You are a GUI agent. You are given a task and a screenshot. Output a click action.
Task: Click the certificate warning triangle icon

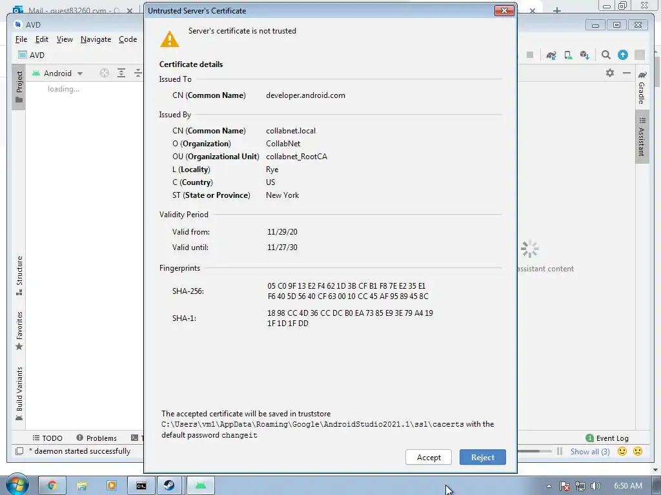(x=170, y=39)
